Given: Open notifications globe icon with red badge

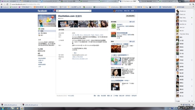Looking at the screenshot, I should (54, 11).
